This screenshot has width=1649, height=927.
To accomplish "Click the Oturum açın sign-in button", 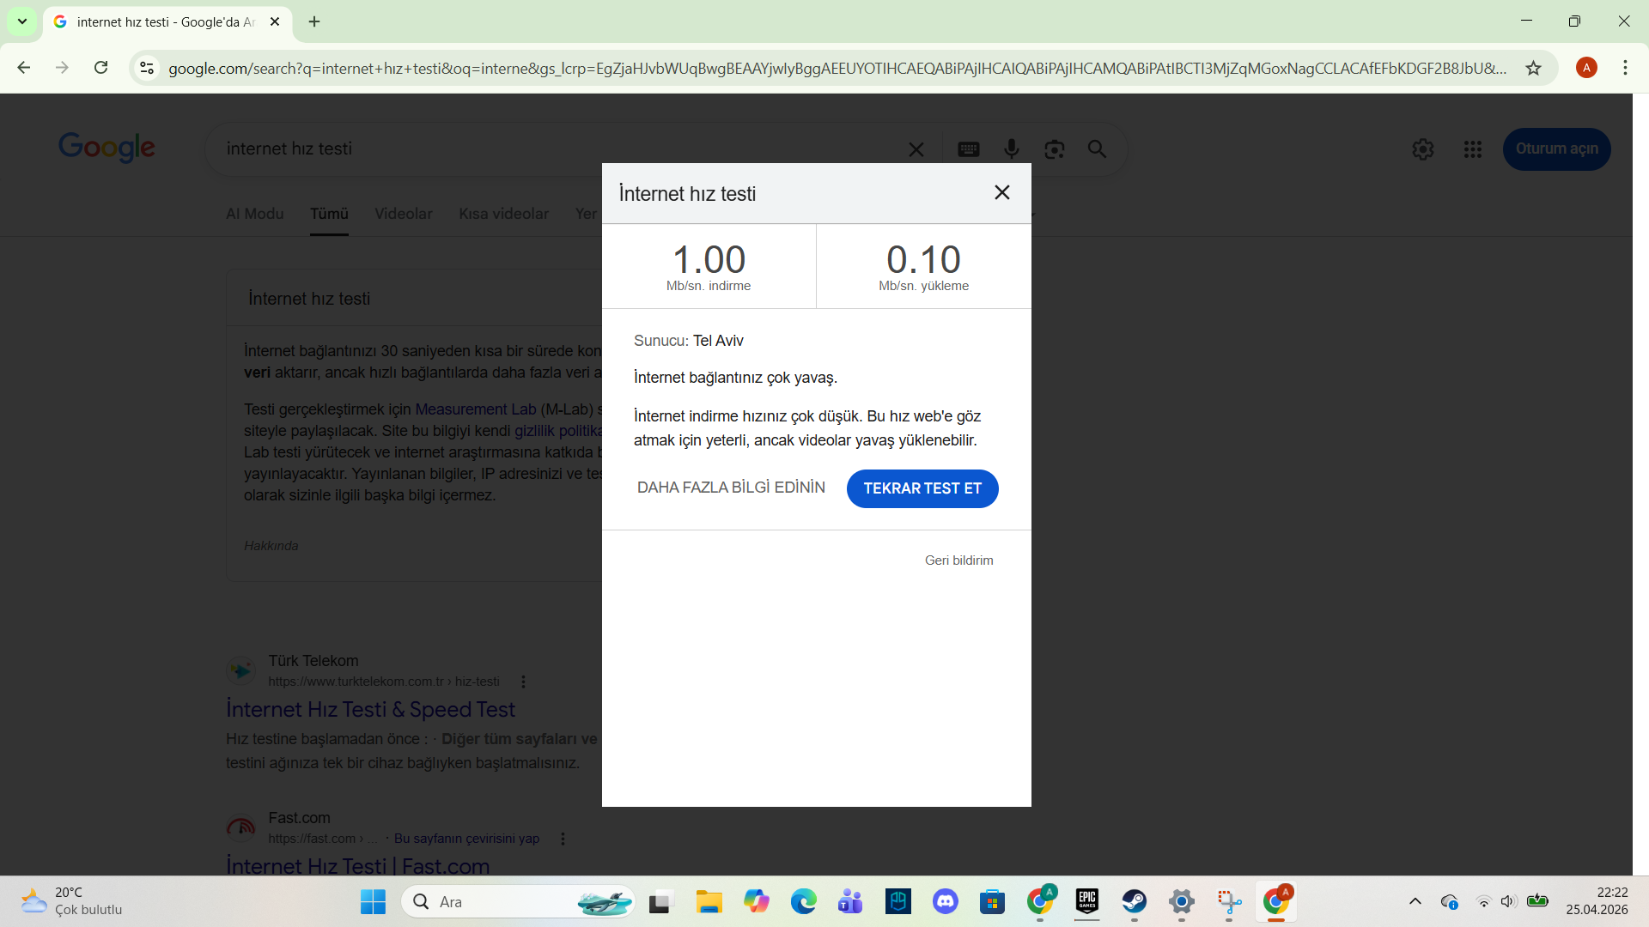I will pyautogui.click(x=1556, y=149).
